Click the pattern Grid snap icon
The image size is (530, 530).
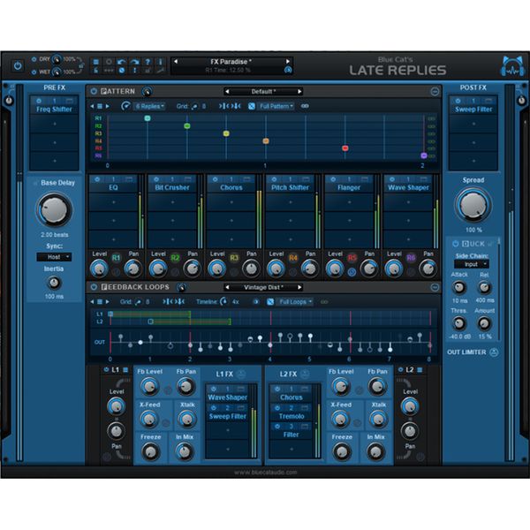pyautogui.click(x=194, y=107)
